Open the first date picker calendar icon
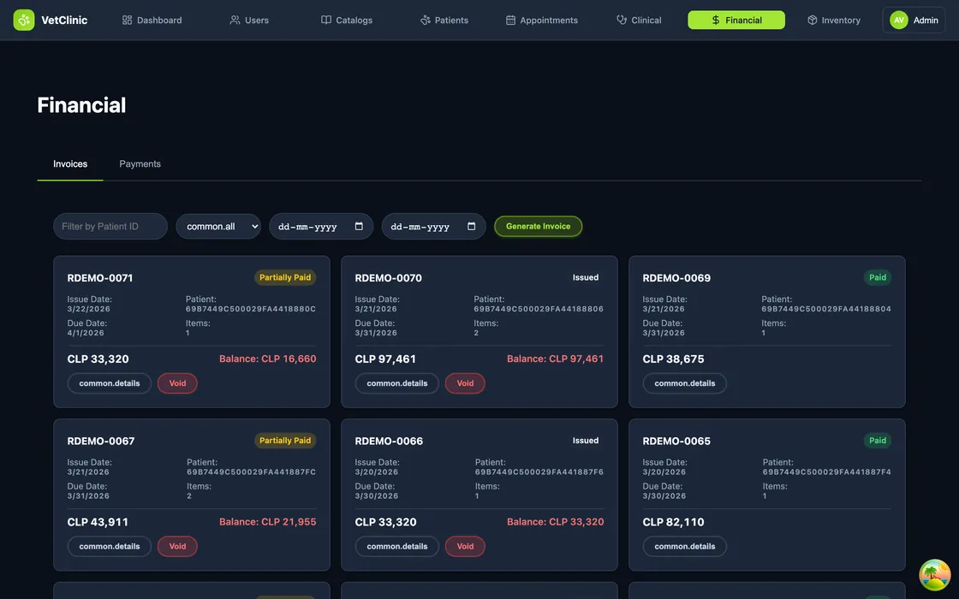Viewport: 959px width, 599px height. tap(359, 227)
